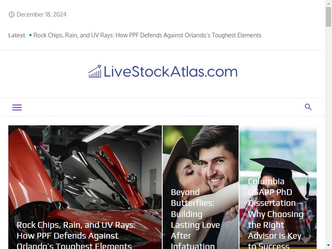
Task: Open the red sports car article image
Action: point(85,169)
